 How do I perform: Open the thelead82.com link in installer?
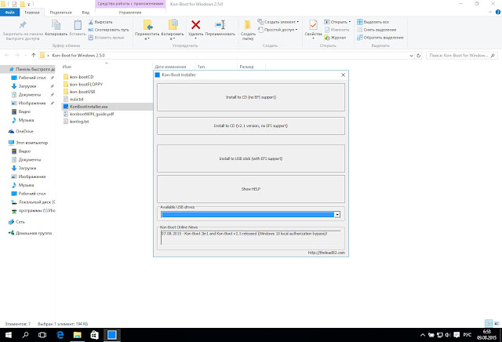click(x=326, y=253)
